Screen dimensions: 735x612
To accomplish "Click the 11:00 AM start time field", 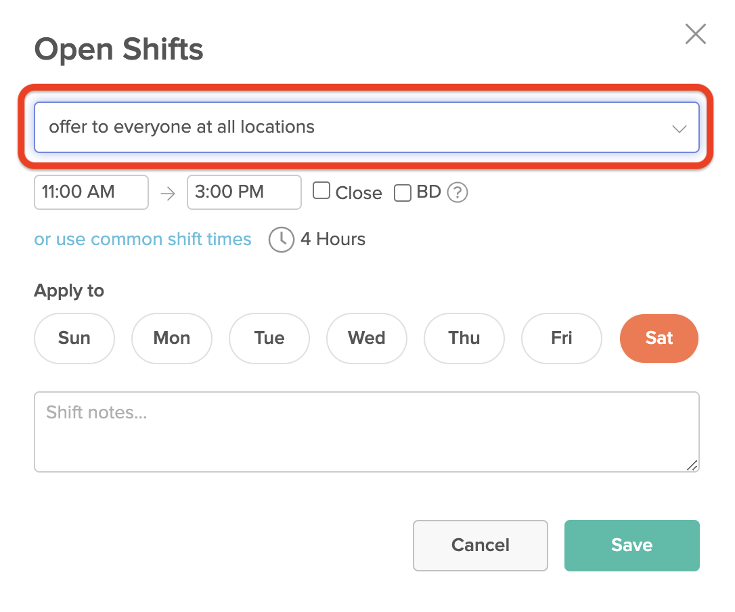I will (x=91, y=192).
